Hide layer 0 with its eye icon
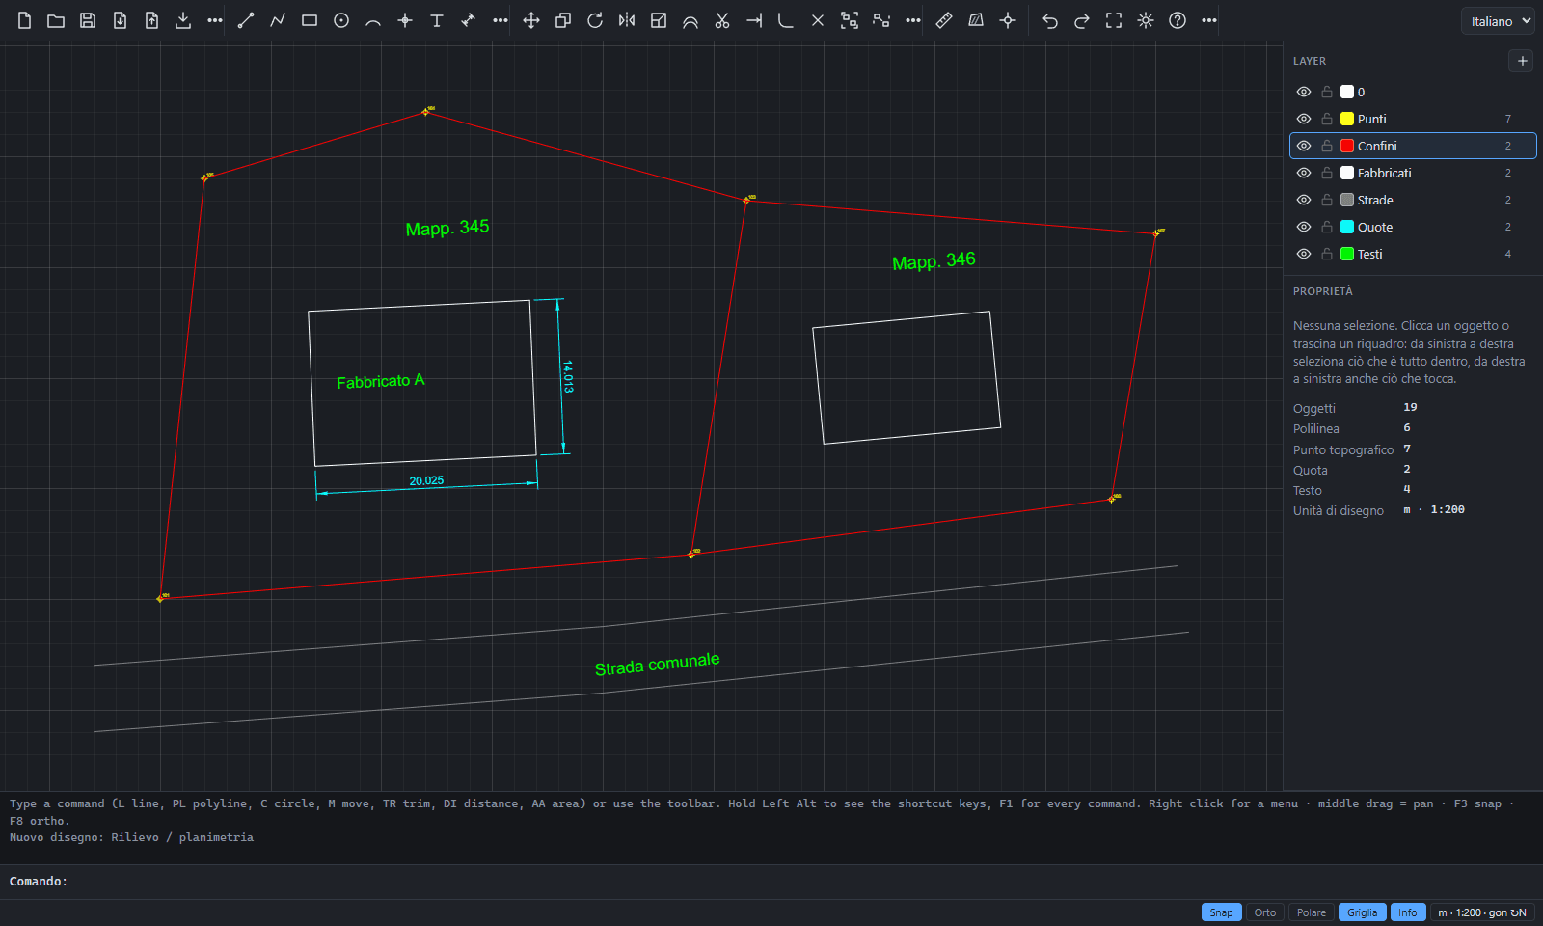 click(1304, 92)
